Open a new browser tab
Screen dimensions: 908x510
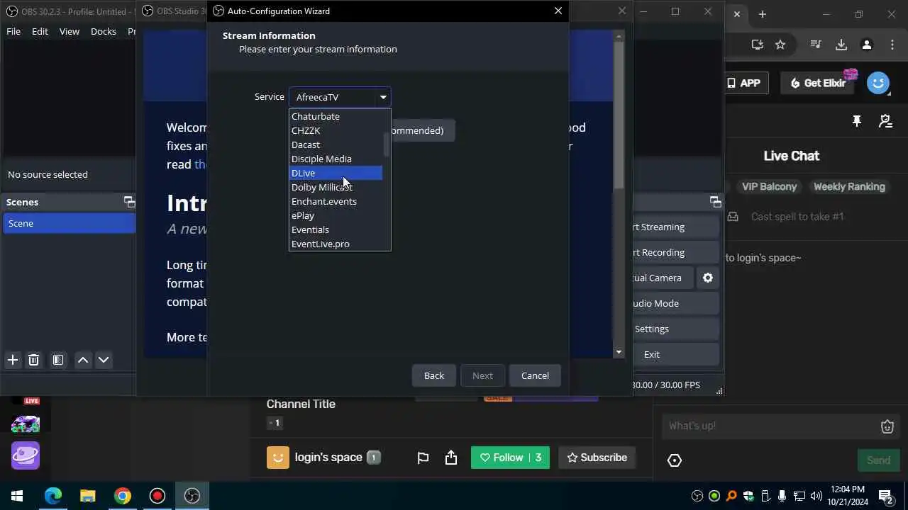point(763,14)
